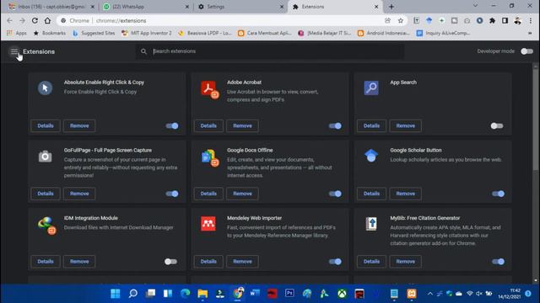Open File Explorer from the taskbar
This screenshot has width=540, height=303.
[202, 294]
